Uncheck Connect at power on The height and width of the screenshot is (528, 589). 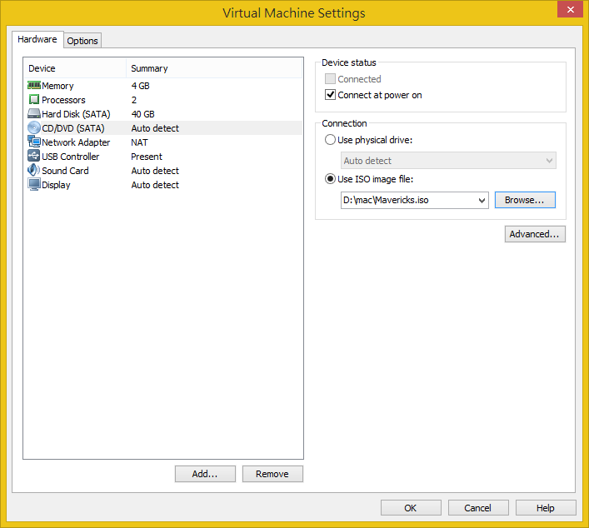(330, 95)
